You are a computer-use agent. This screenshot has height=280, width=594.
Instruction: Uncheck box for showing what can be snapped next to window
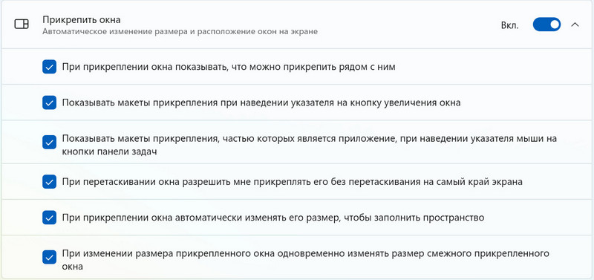pyautogui.click(x=49, y=67)
